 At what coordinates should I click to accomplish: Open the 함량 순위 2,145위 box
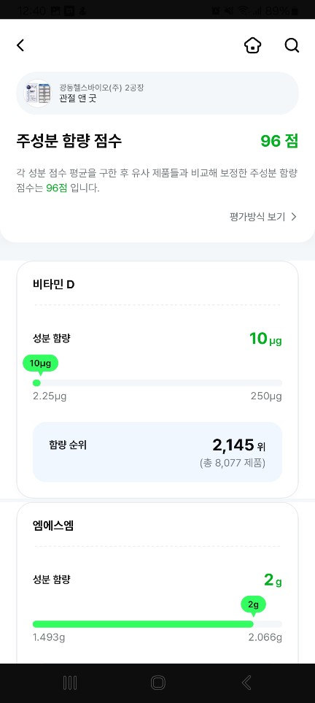coord(157,452)
